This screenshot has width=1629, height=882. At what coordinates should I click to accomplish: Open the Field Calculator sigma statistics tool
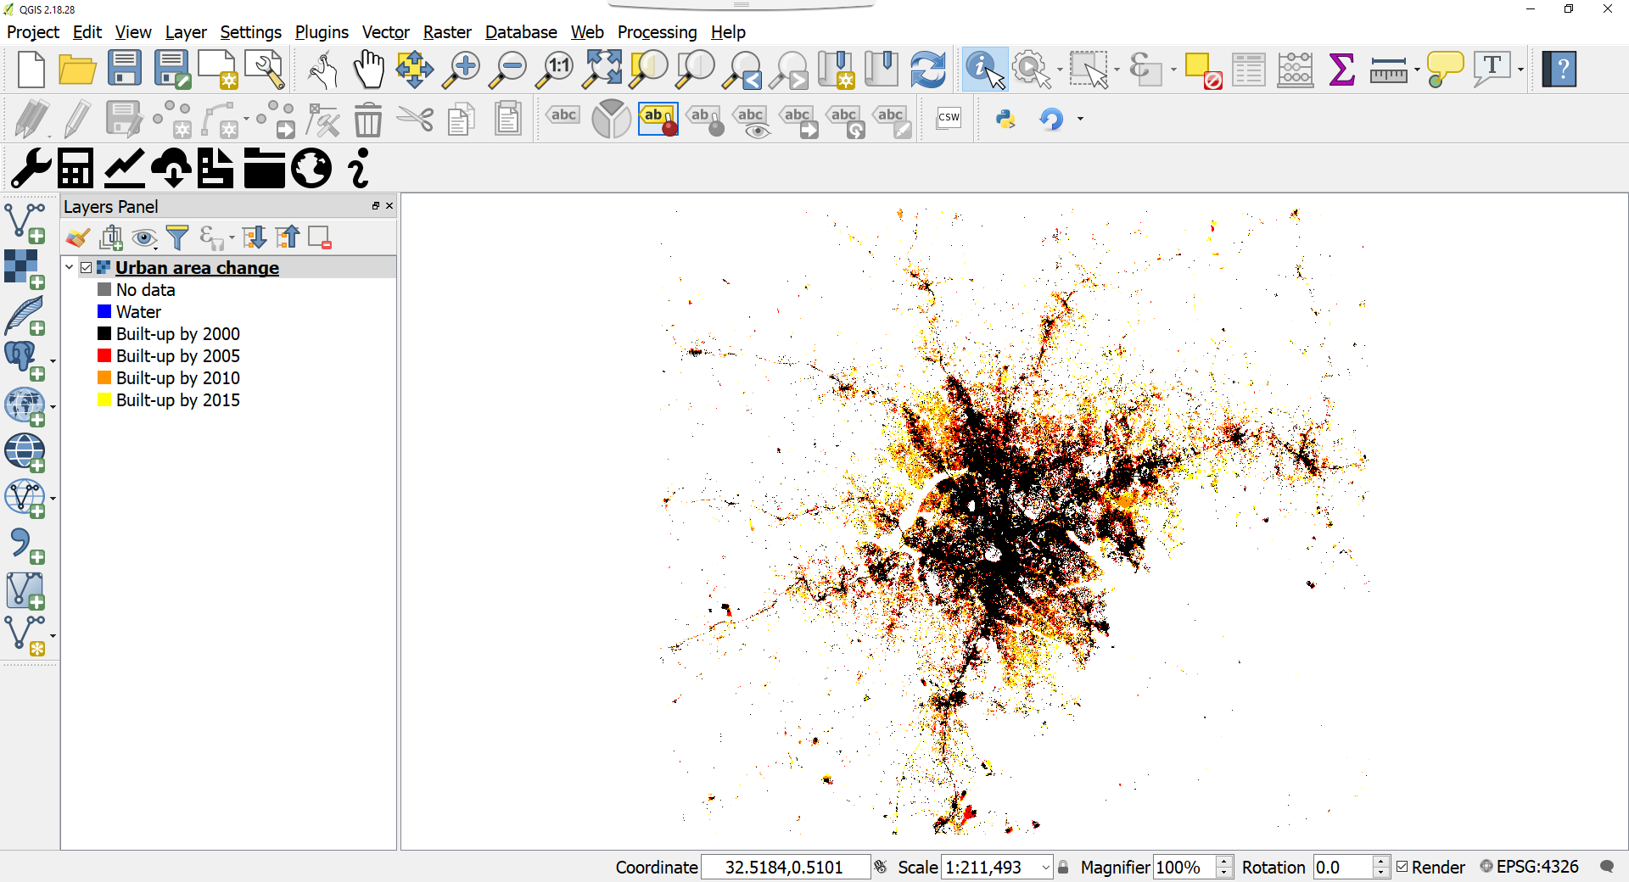pos(1341,70)
